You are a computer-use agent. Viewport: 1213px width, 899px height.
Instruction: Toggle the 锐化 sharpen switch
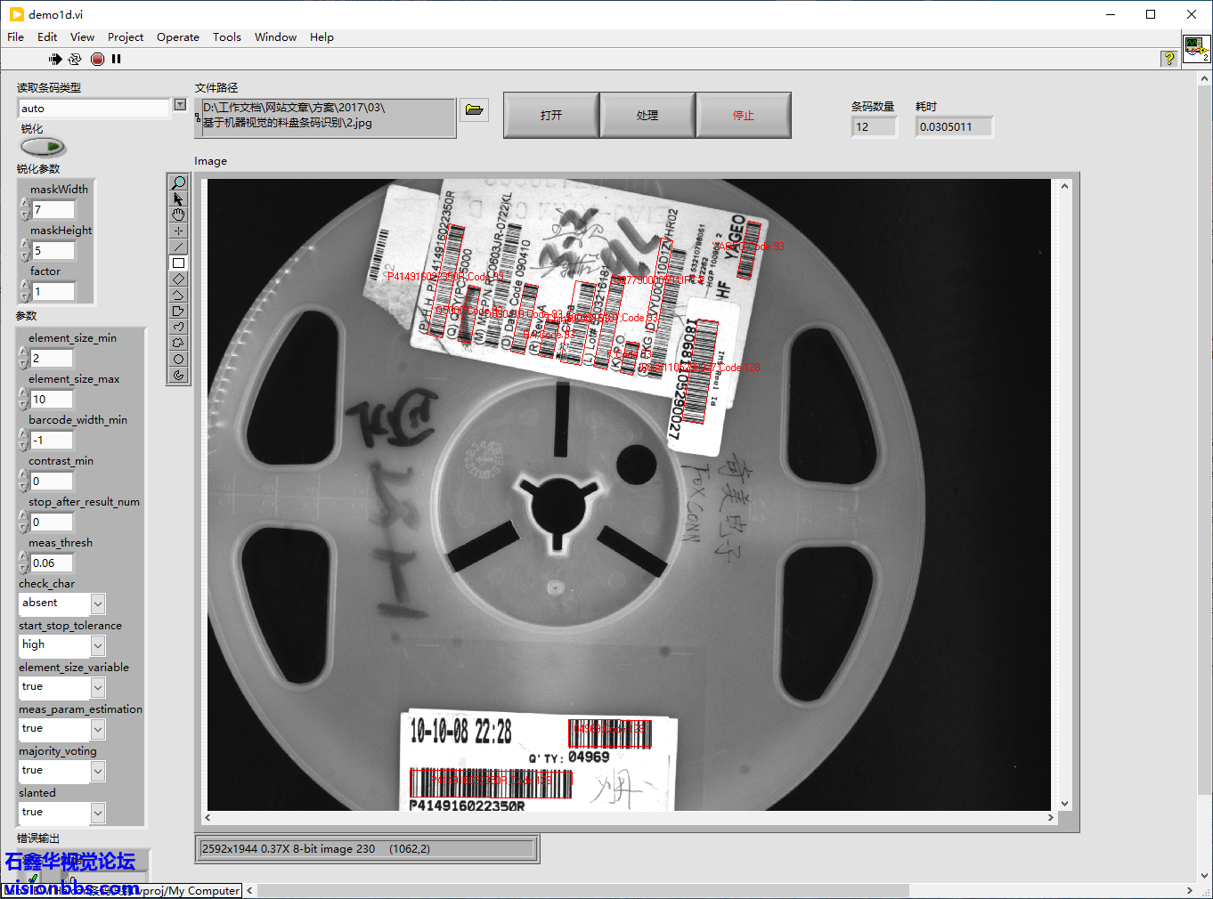point(43,146)
